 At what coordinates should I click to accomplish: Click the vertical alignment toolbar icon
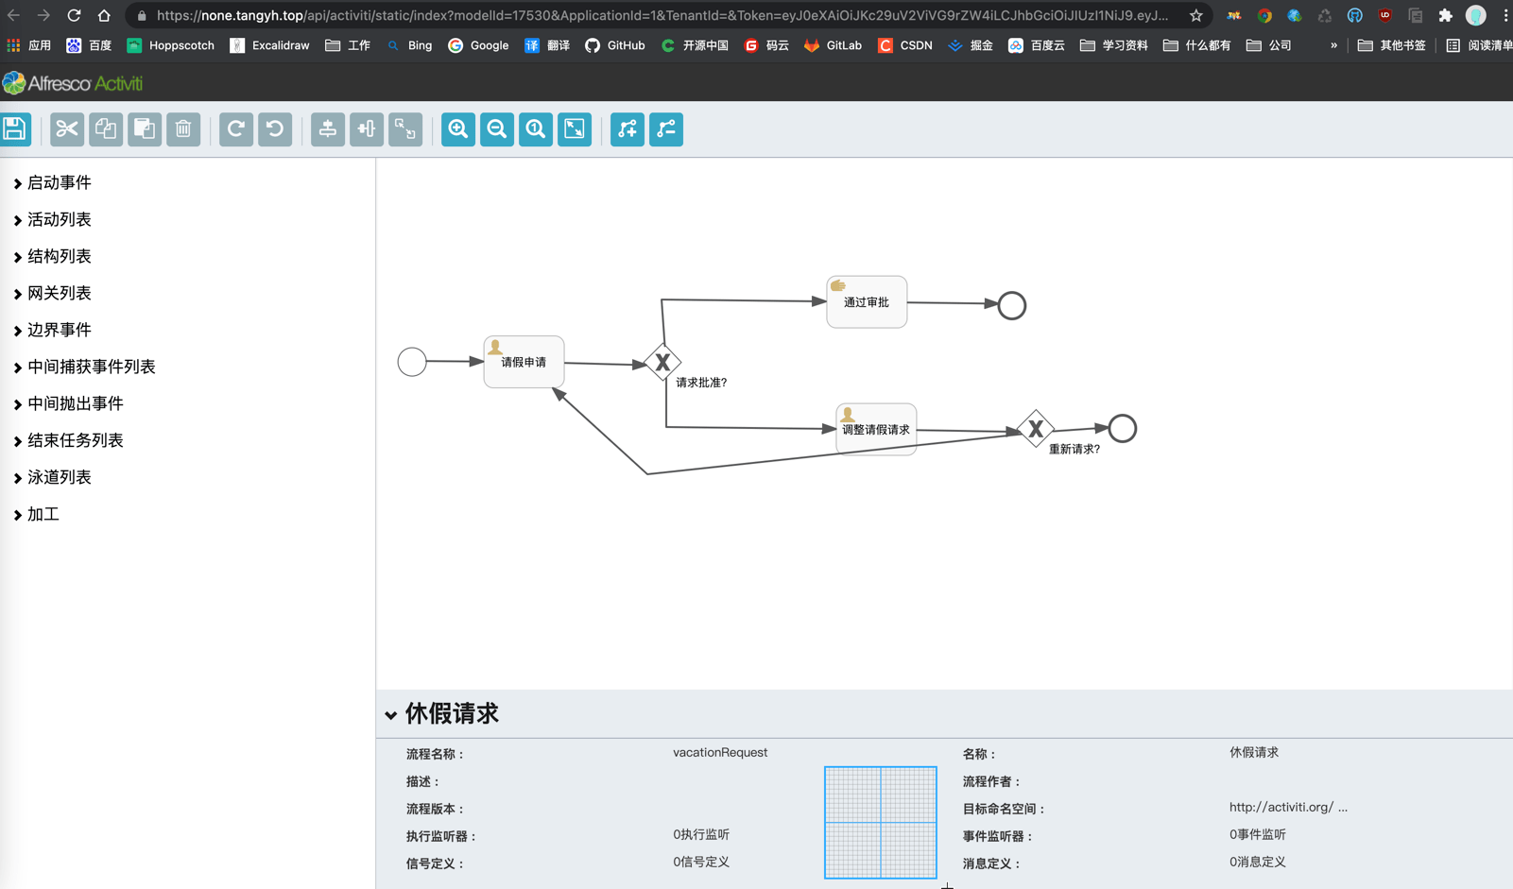(x=328, y=129)
